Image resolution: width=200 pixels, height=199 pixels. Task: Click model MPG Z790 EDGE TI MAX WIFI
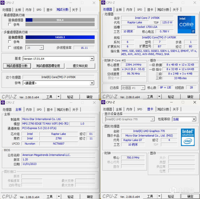(45, 124)
